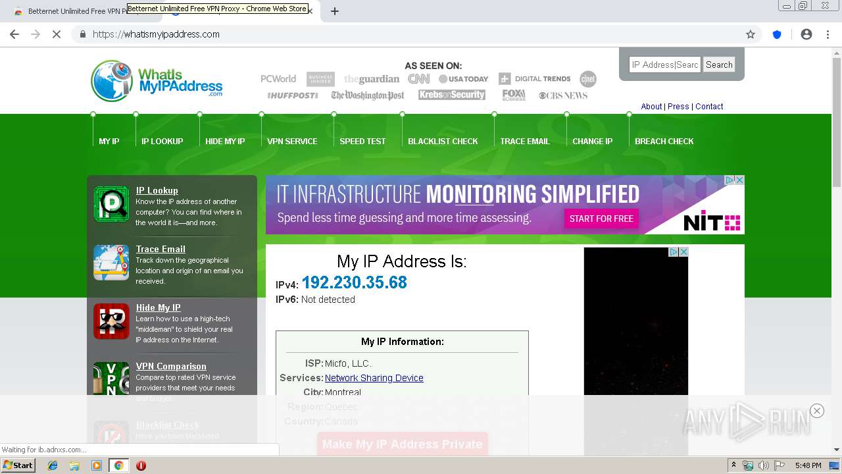Open the media player taskbar icon
842x474 pixels.
[x=97, y=465]
